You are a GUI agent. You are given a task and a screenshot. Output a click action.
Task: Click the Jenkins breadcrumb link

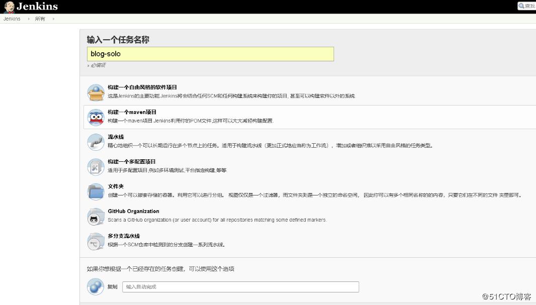click(11, 19)
